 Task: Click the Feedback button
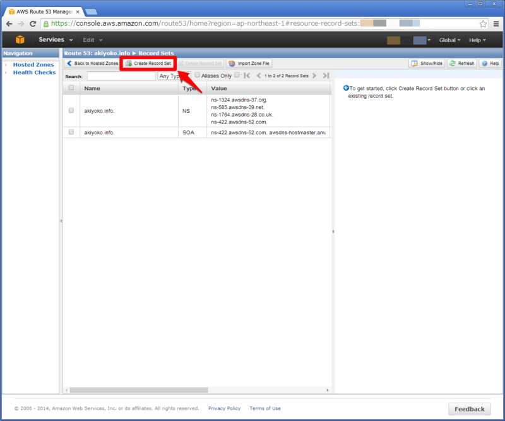469,409
